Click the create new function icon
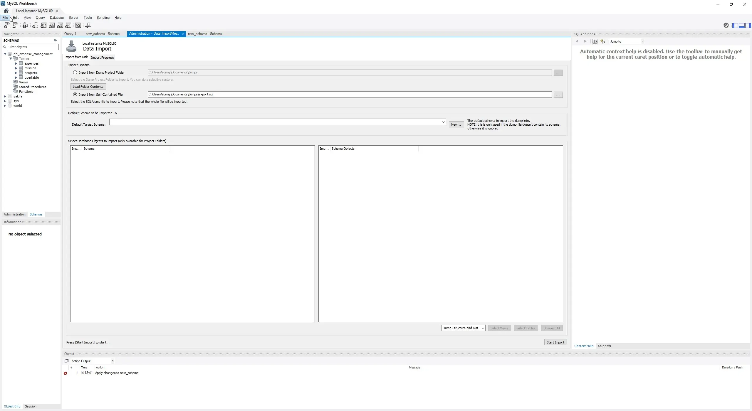752x411 pixels. [x=68, y=26]
